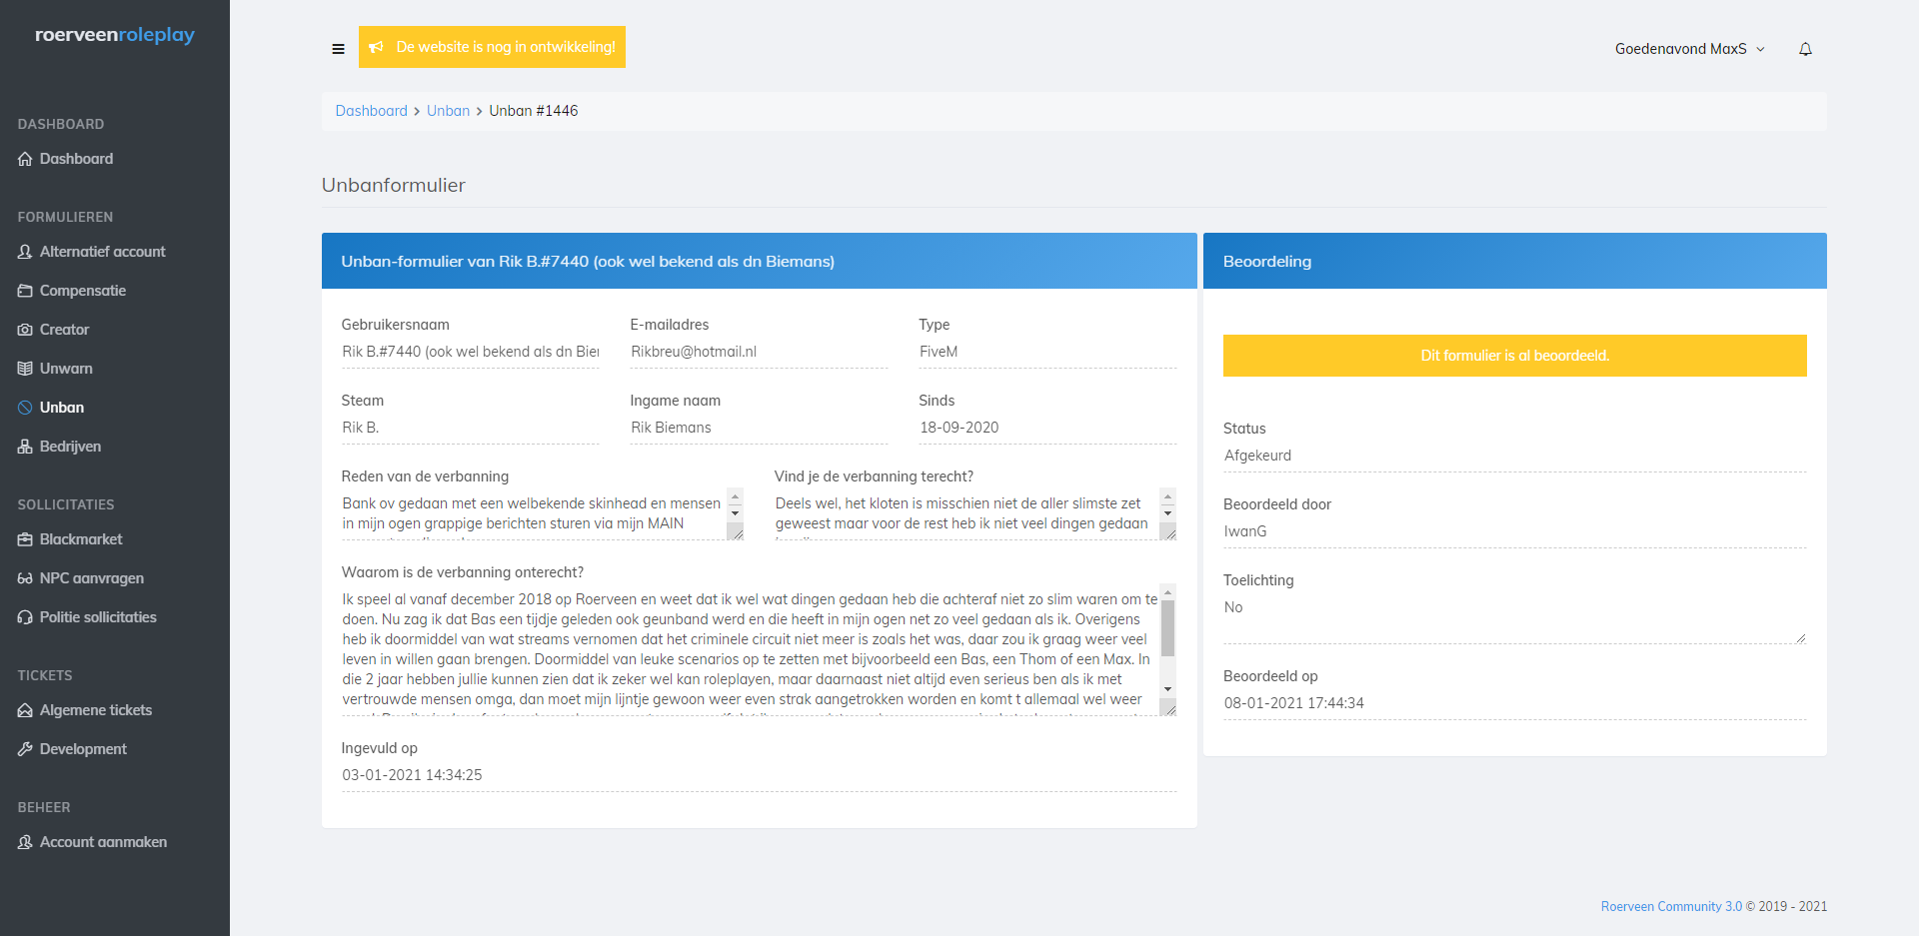
Task: Toggle the hamburger sidebar menu icon
Action: point(338,49)
